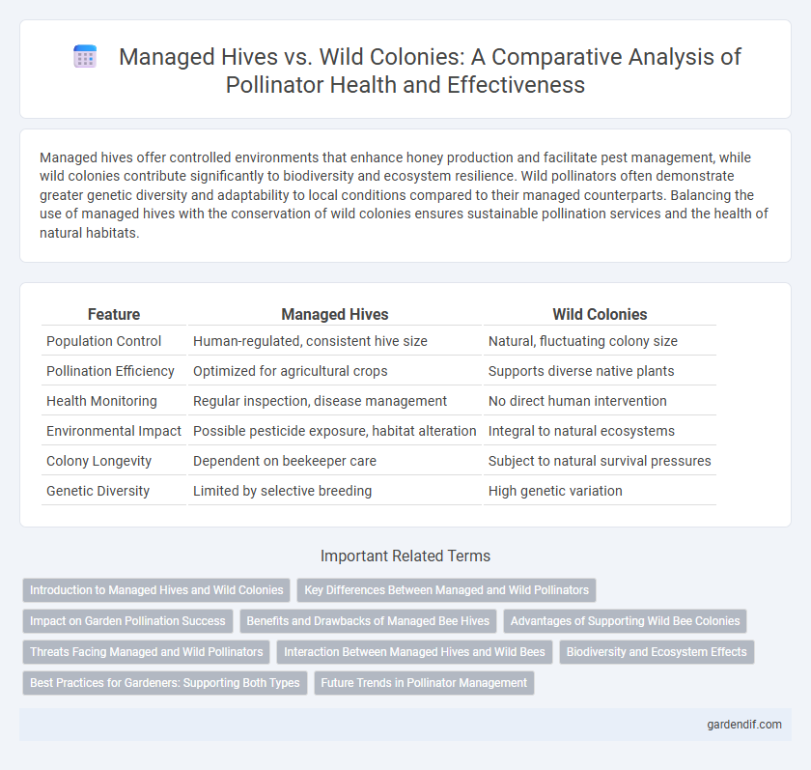Image resolution: width=811 pixels, height=770 pixels.
Task: Open 'Best Practices for Gardeners: Supporting Both Types'
Action: (165, 683)
